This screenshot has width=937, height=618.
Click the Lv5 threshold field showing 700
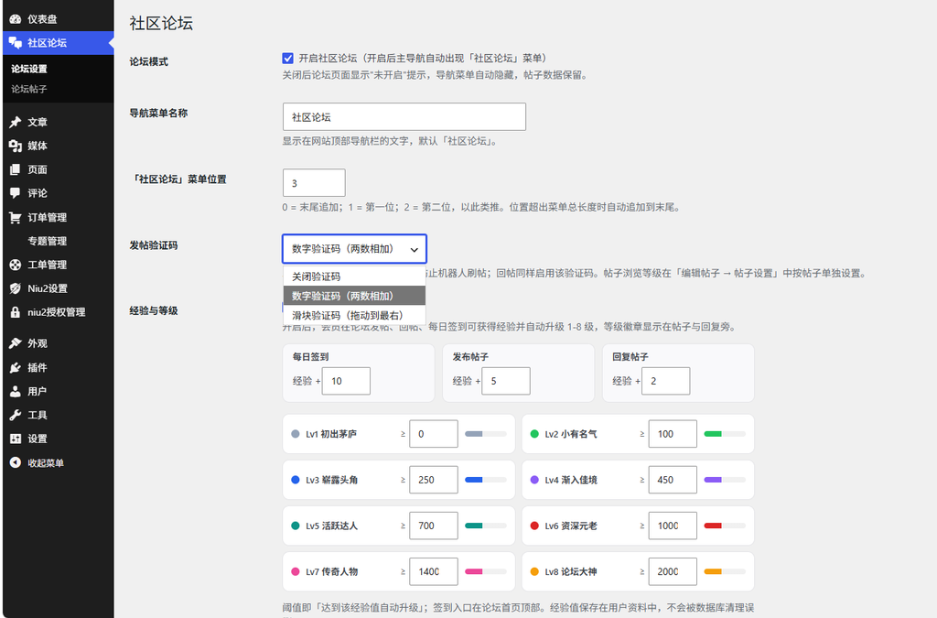(x=434, y=526)
